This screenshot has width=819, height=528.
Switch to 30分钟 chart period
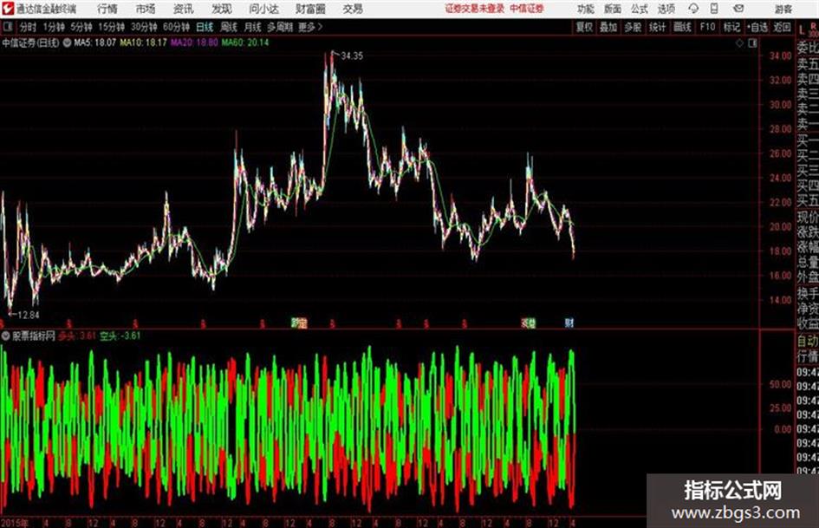144,27
